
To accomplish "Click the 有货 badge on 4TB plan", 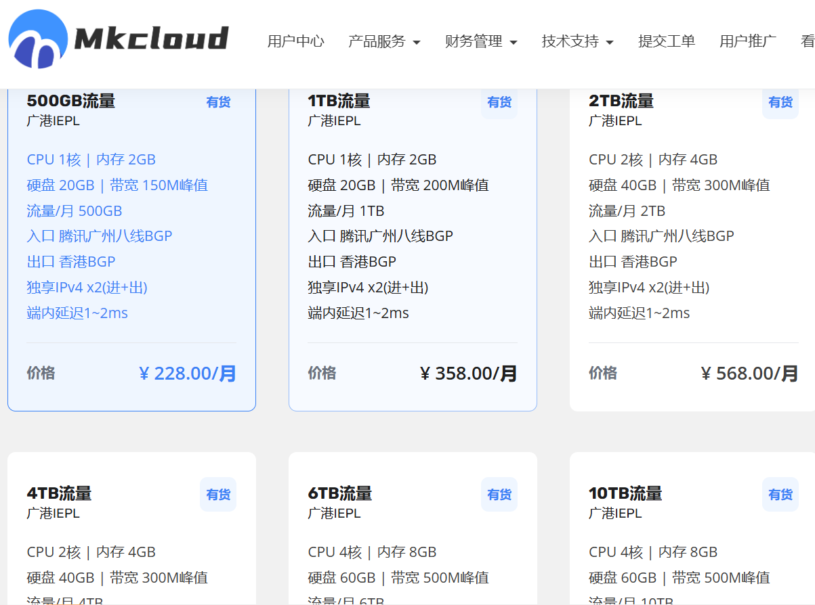I will point(218,495).
